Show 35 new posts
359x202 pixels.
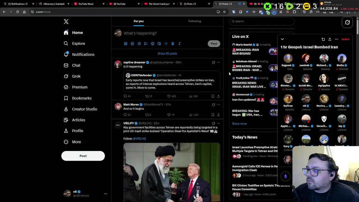167,54
